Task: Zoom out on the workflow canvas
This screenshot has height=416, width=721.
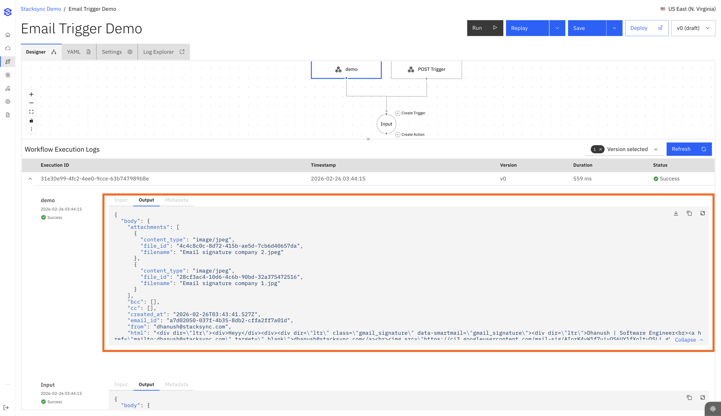Action: tap(31, 103)
